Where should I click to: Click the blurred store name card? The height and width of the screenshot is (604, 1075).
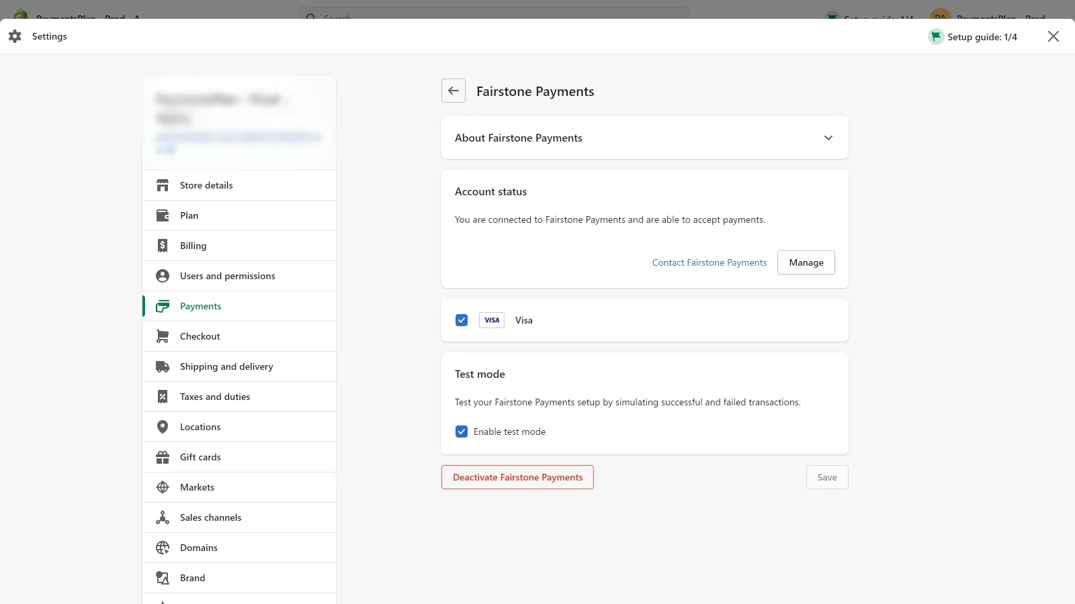click(x=239, y=123)
